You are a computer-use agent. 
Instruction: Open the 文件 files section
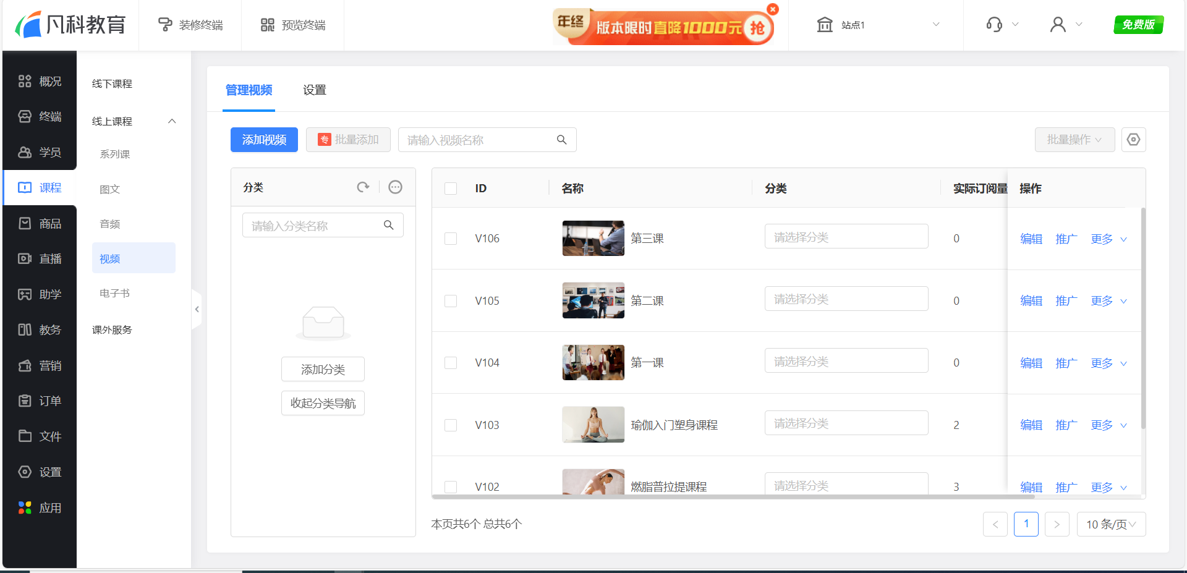point(40,436)
